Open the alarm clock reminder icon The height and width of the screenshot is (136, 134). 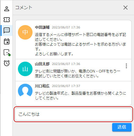tap(7, 63)
